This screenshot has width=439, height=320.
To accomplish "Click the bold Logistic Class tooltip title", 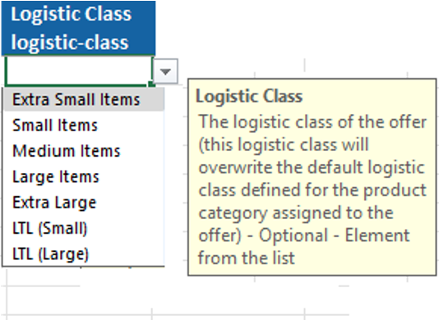I will pyautogui.click(x=249, y=96).
